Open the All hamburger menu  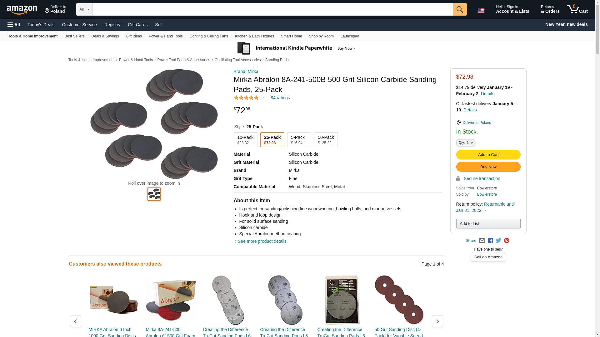(14, 25)
